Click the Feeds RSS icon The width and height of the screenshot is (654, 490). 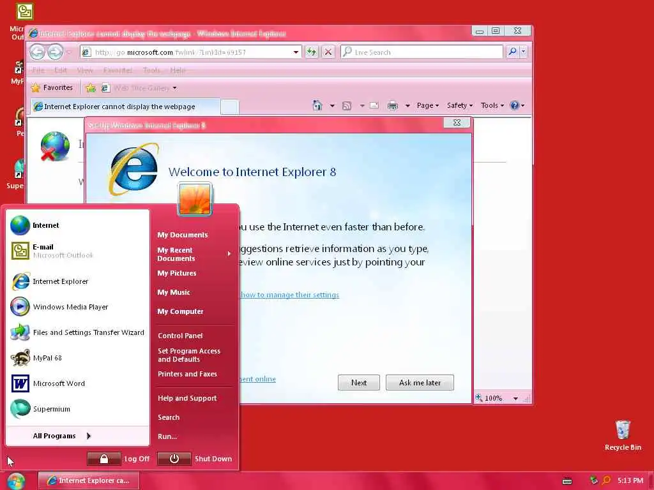[x=347, y=106]
